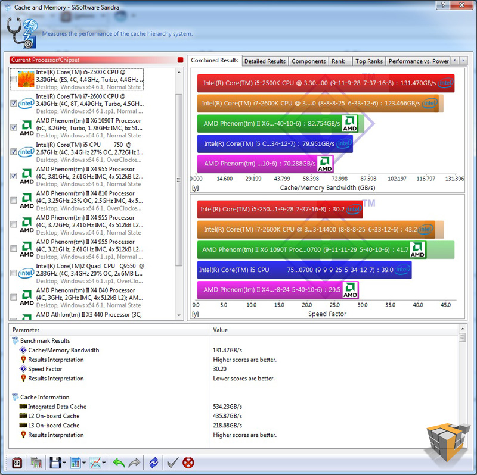
Task: Click the AMD logo beside Phenom II X6 1090T
Action: pyautogui.click(x=27, y=128)
